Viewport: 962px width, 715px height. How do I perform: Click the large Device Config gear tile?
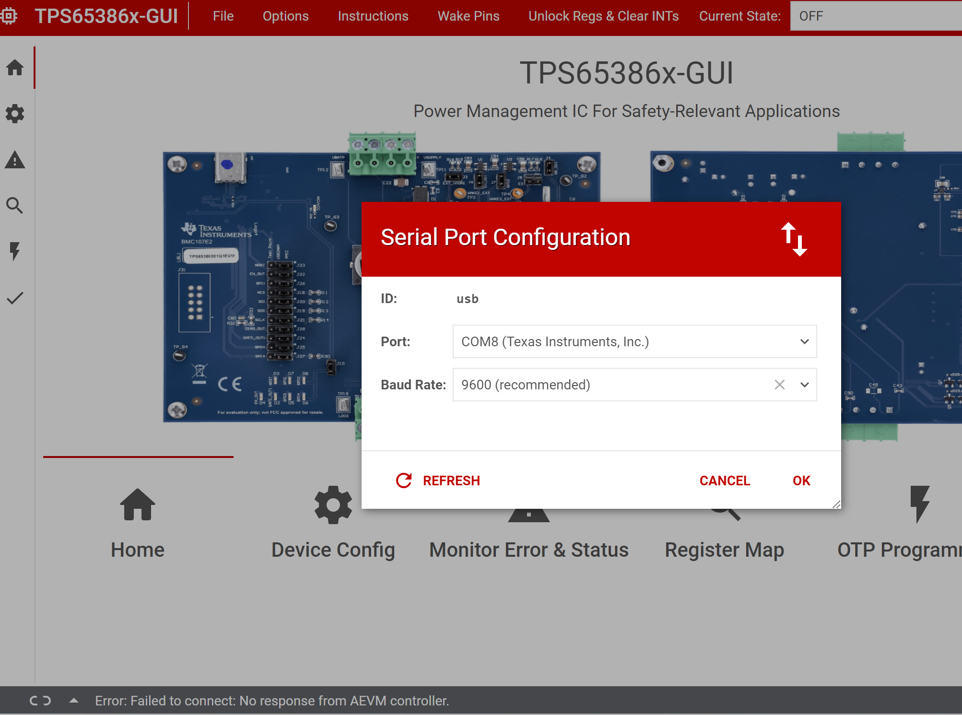pyautogui.click(x=333, y=505)
